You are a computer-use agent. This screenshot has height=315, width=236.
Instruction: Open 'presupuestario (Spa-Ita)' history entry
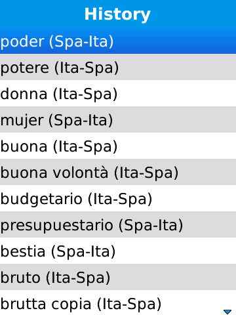(118, 224)
